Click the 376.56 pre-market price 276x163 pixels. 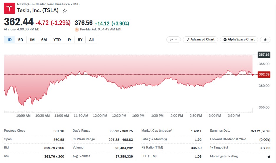pos(84,23)
